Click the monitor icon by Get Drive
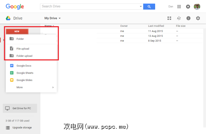This screenshot has width=206, height=134. 7,108
